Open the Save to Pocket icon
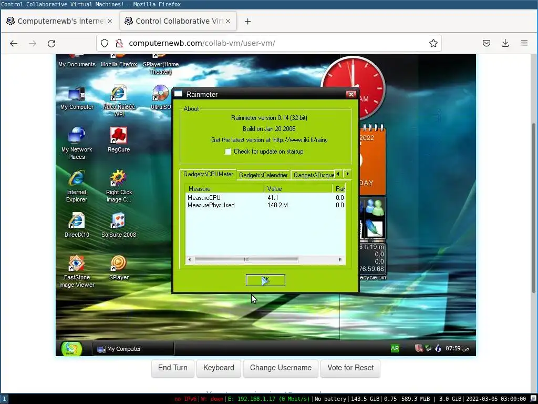 click(x=486, y=43)
